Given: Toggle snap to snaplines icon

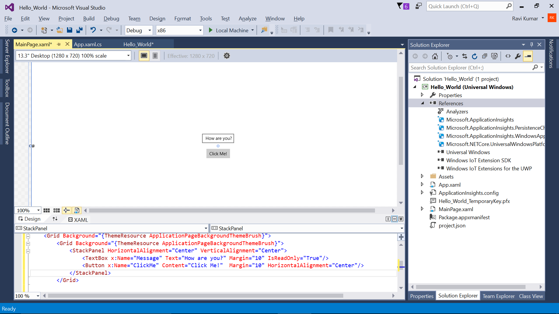Looking at the screenshot, I should tap(66, 210).
